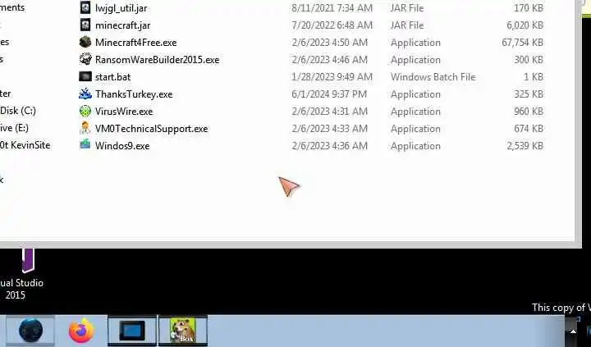The image size is (591, 347).
Task: Click the 6,020 KB size cell
Action: (x=525, y=25)
